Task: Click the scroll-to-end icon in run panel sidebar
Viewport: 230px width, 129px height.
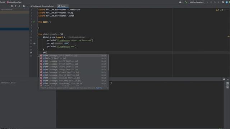Action: (x=227, y=87)
